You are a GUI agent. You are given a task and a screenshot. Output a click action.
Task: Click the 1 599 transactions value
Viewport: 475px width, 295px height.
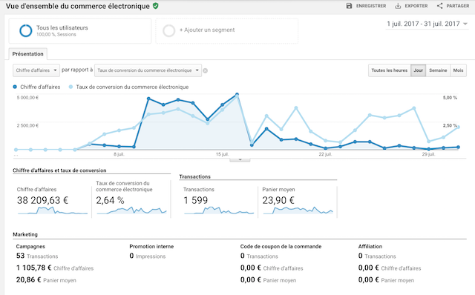pos(196,200)
